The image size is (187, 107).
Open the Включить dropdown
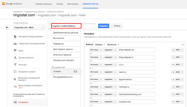[113, 44]
